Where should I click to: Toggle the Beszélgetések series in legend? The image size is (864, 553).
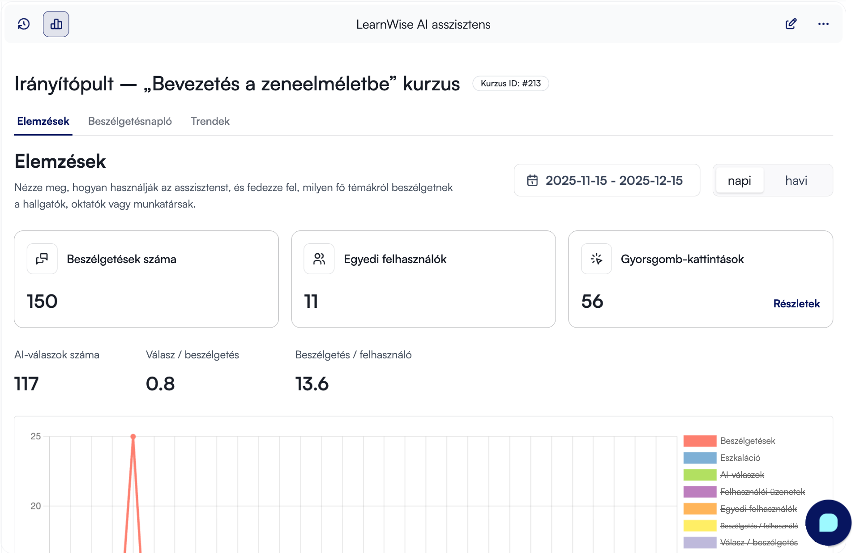748,441
